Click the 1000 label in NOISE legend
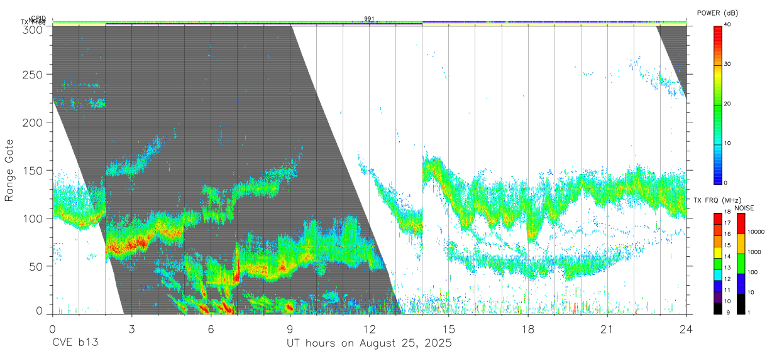The image size is (772, 356). [755, 252]
